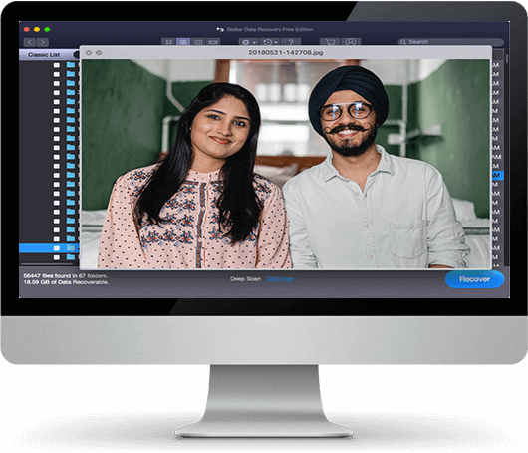Select folder icon in the highlighted row
Screen dimensions: 528x453
pos(71,247)
